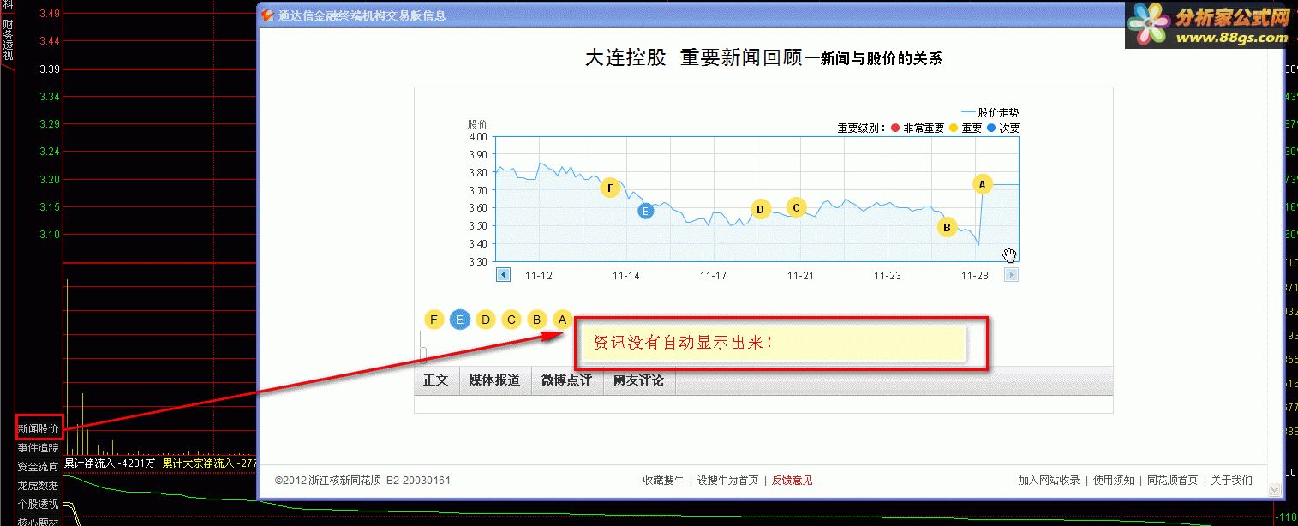Viewport: 1298px width, 526px height.
Task: Open the 网友评论 tab
Action: point(639,380)
